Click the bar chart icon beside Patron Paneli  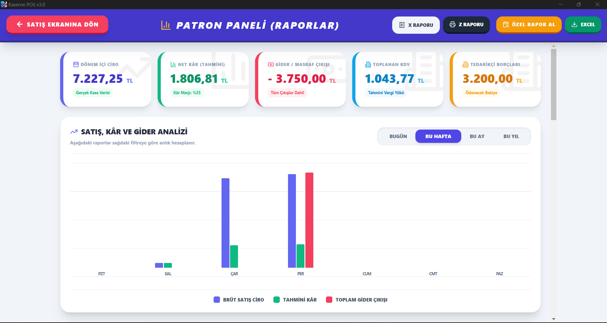[166, 25]
